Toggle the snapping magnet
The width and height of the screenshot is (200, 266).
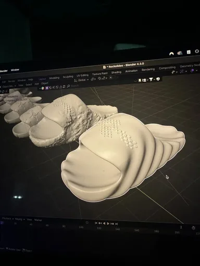[99, 78]
